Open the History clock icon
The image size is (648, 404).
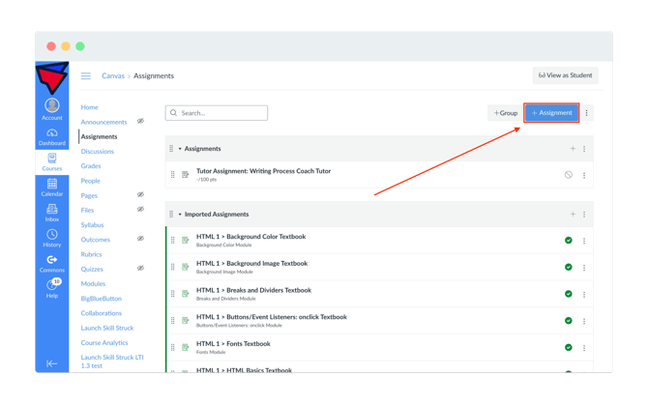coord(52,234)
